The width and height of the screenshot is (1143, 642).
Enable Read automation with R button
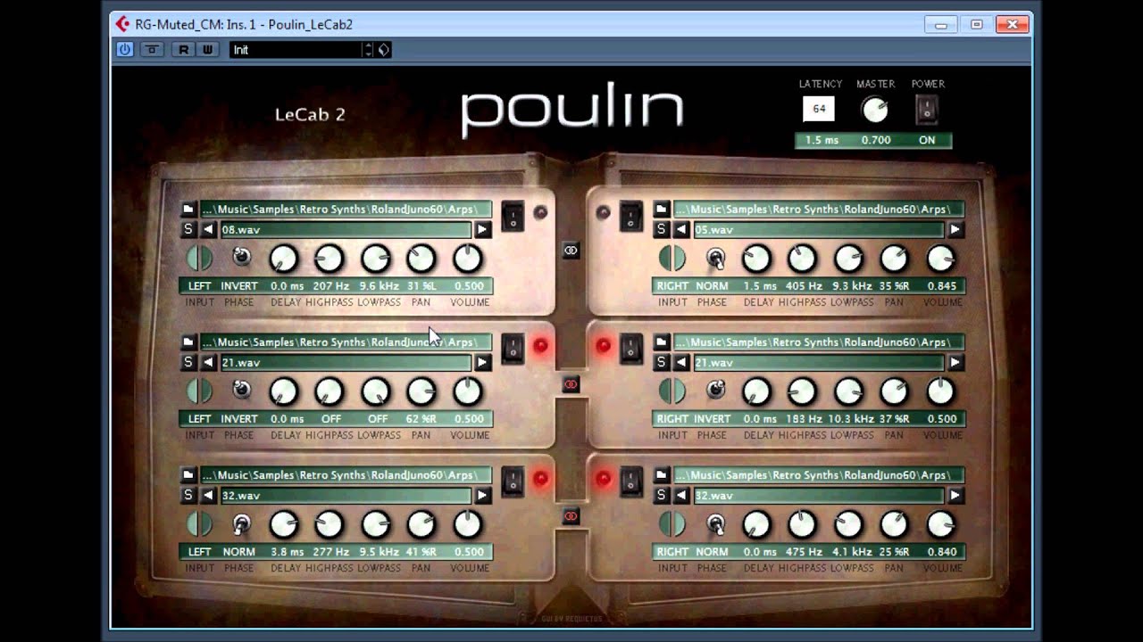(184, 50)
